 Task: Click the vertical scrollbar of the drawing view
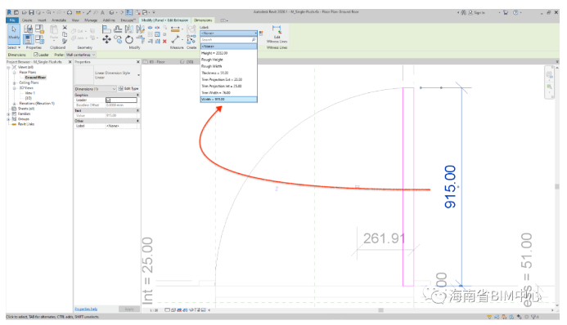557,185
